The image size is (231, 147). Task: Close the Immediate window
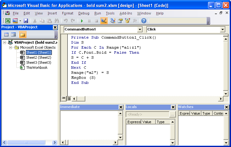click(x=121, y=107)
